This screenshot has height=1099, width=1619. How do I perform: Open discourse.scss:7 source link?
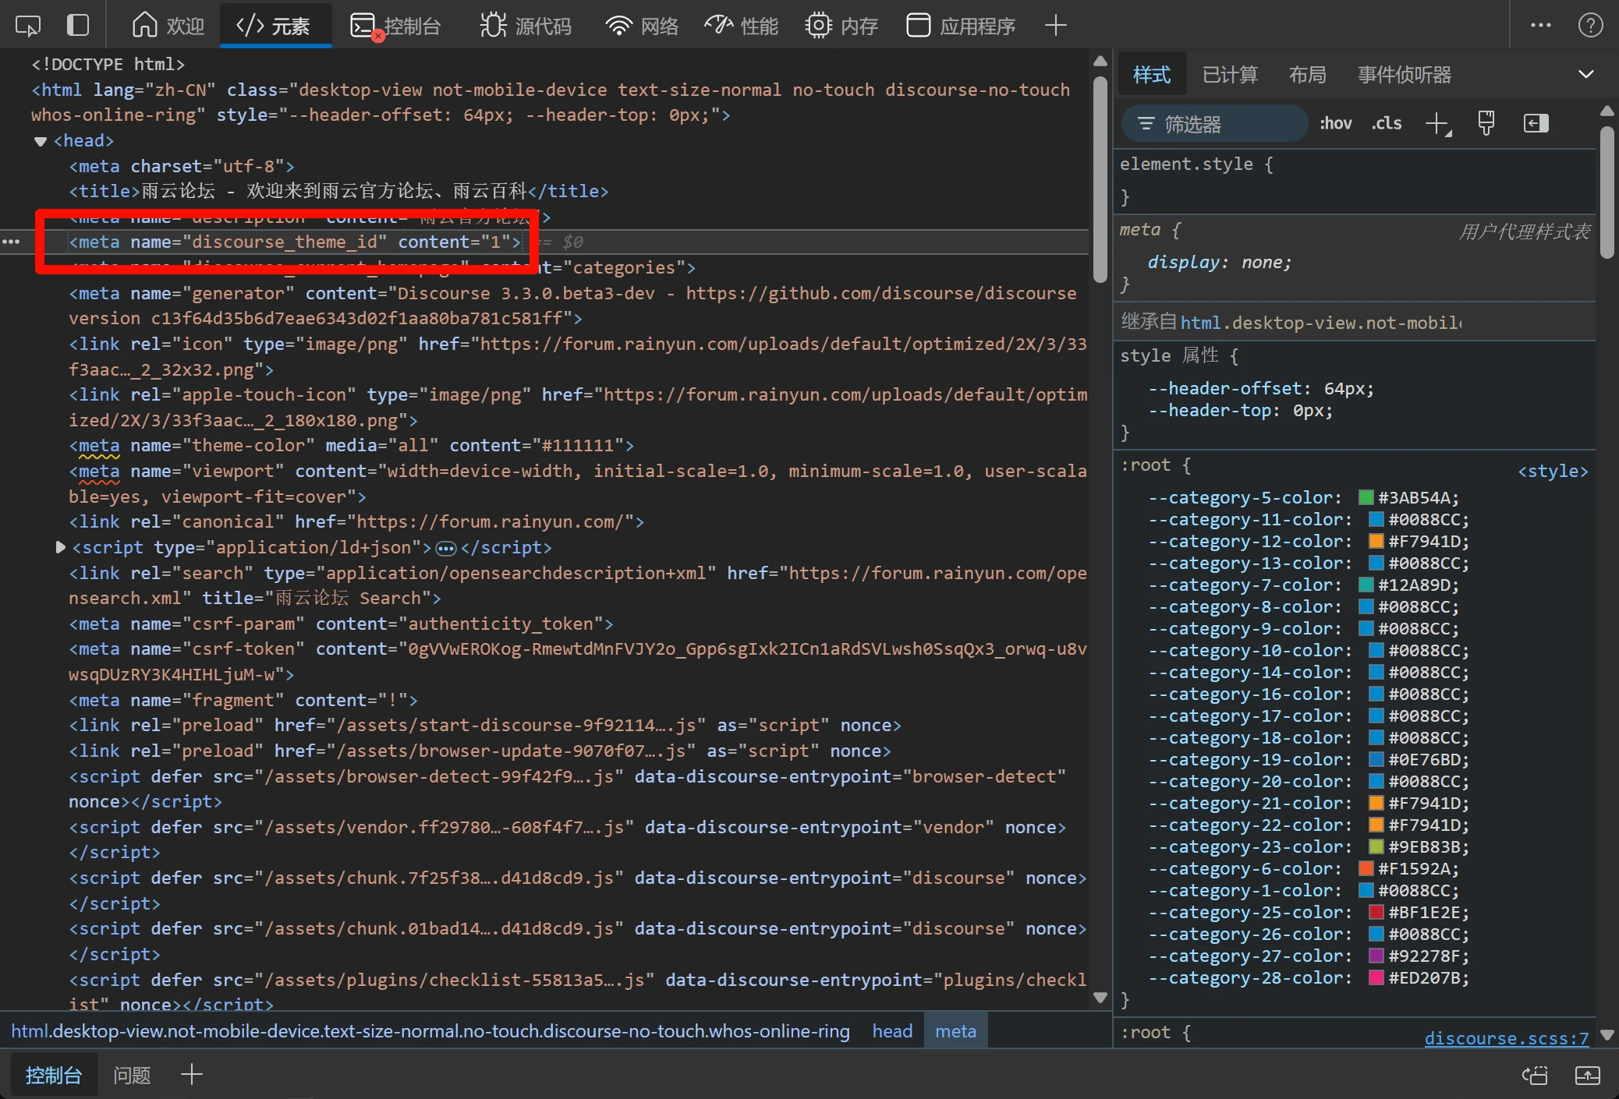(1506, 1037)
